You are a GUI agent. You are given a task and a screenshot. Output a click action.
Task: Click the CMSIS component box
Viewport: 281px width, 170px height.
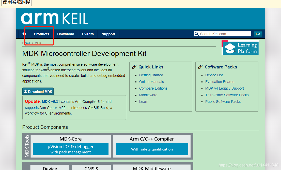91,167
